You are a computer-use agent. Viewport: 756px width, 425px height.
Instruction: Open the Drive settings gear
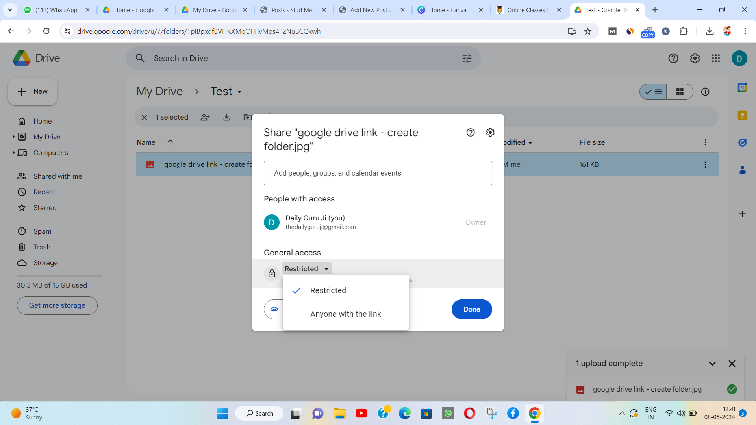[x=695, y=58]
